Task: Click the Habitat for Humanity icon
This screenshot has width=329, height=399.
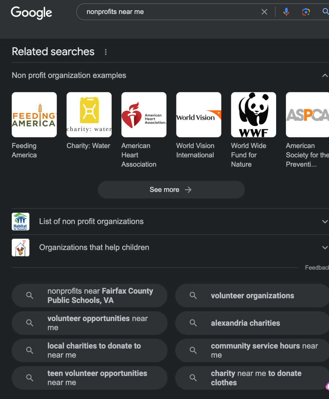Action: (x=21, y=222)
